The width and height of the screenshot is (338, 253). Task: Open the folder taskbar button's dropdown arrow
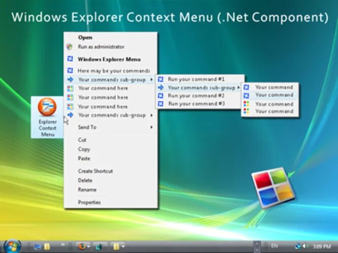pos(123,246)
